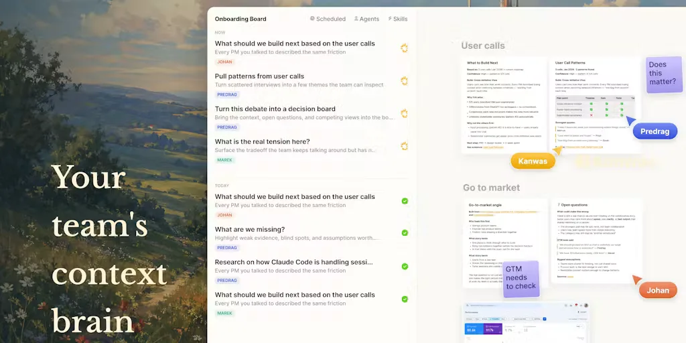Click 'Turn scattered interviews into a few themes' description

point(299,85)
